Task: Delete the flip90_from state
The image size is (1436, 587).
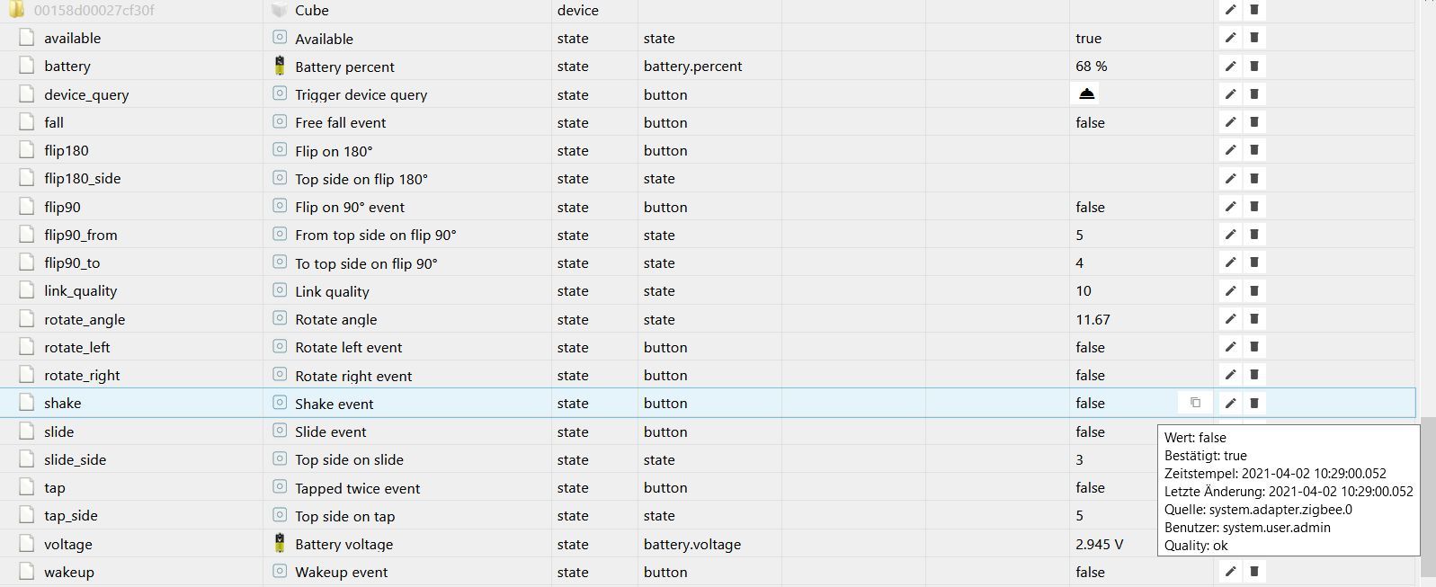Action: pos(1254,235)
